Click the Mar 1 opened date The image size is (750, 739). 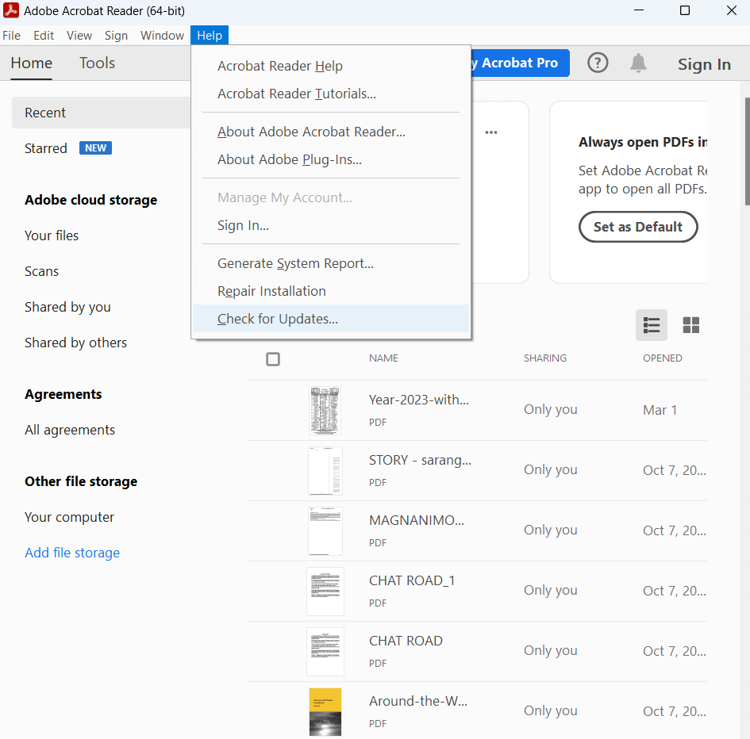click(x=660, y=410)
